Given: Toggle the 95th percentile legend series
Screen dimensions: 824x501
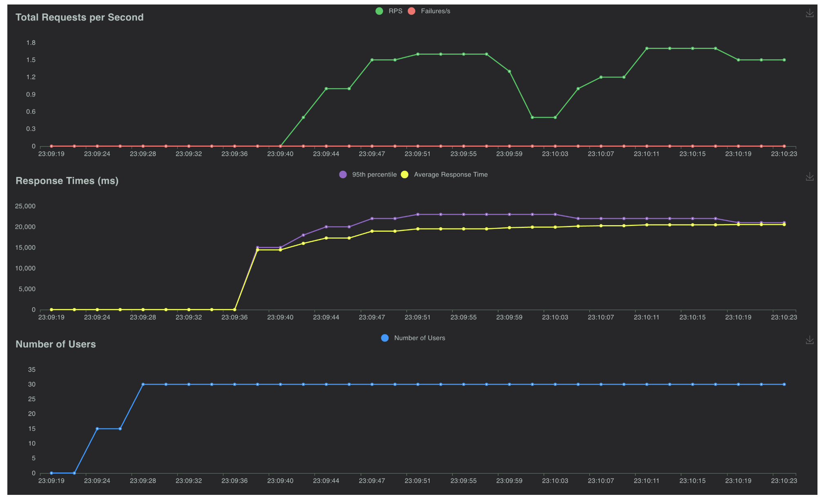Looking at the screenshot, I should [x=367, y=174].
